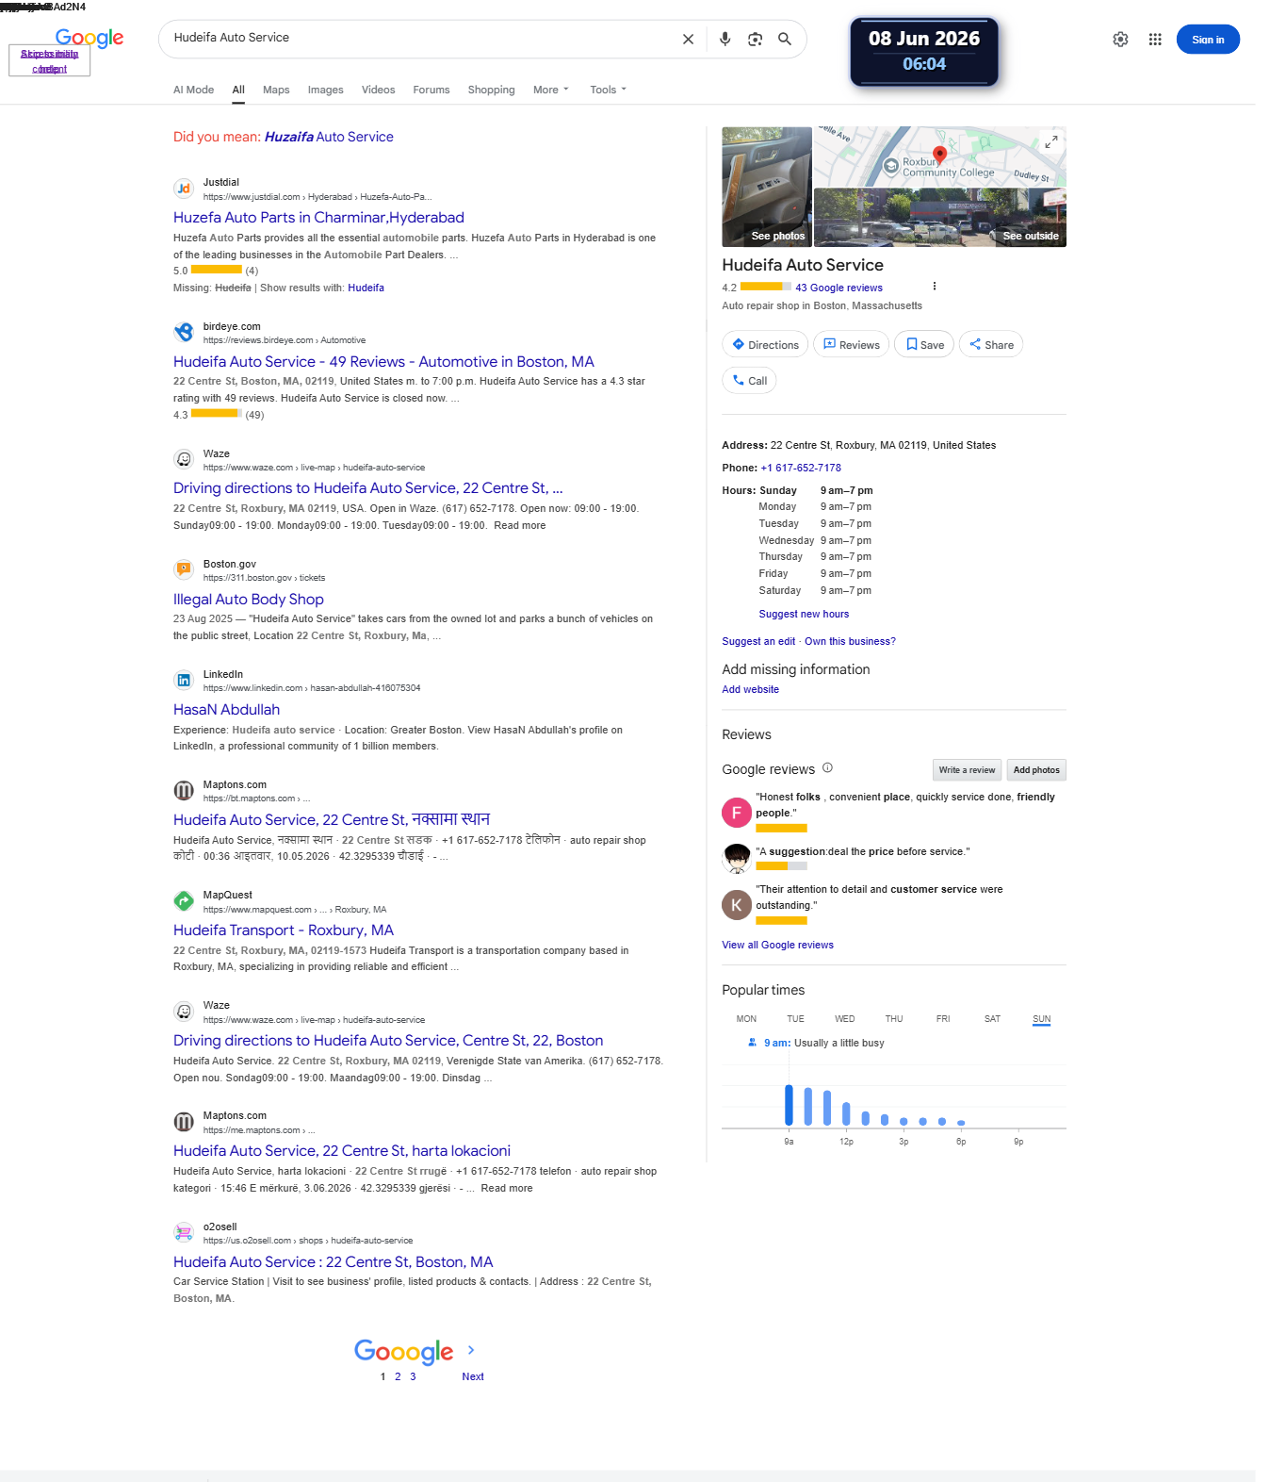The width and height of the screenshot is (1270, 1482).
Task: Click the o2osell site favicon
Action: click(x=184, y=1232)
